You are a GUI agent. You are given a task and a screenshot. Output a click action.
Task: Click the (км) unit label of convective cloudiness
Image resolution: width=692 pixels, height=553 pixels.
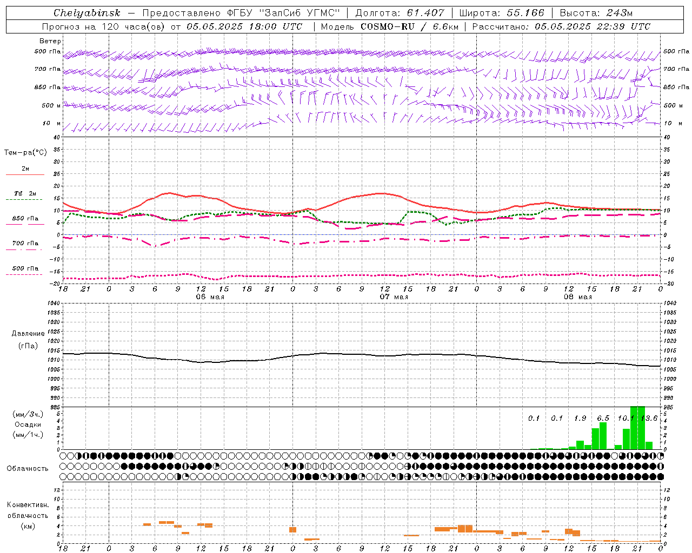pos(28,527)
